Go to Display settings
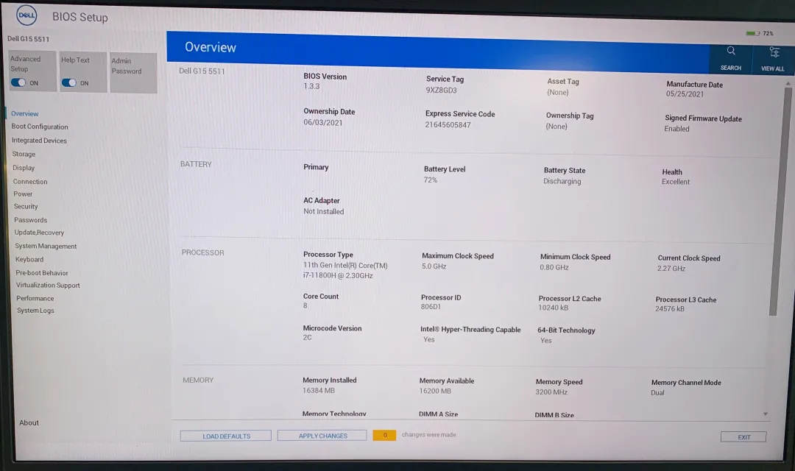Viewport: 795px width, 471px height. click(24, 168)
